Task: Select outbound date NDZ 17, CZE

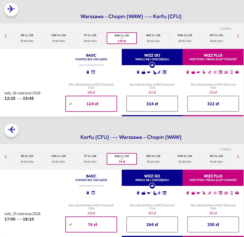Action: pos(153,38)
